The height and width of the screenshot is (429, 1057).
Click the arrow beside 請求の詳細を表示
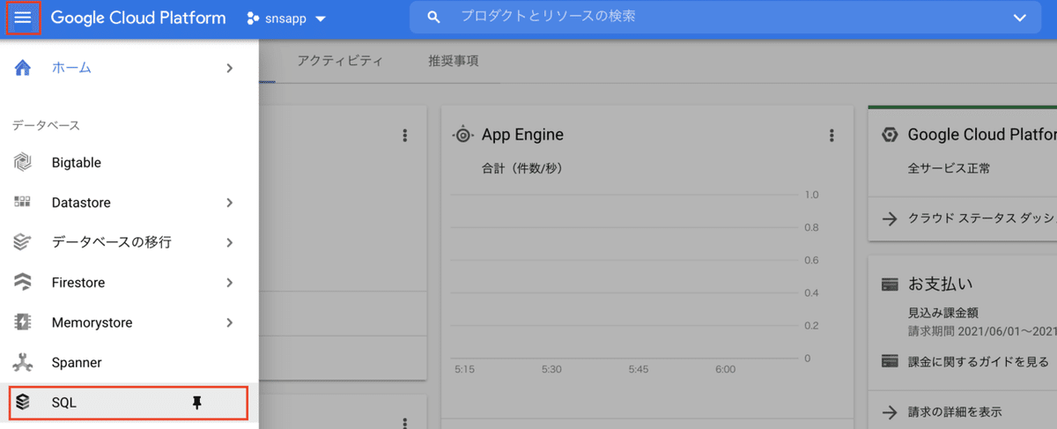coord(890,411)
